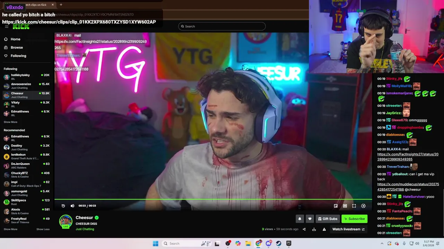Click the Just Chatting category link
444x249 pixels.
point(85,229)
